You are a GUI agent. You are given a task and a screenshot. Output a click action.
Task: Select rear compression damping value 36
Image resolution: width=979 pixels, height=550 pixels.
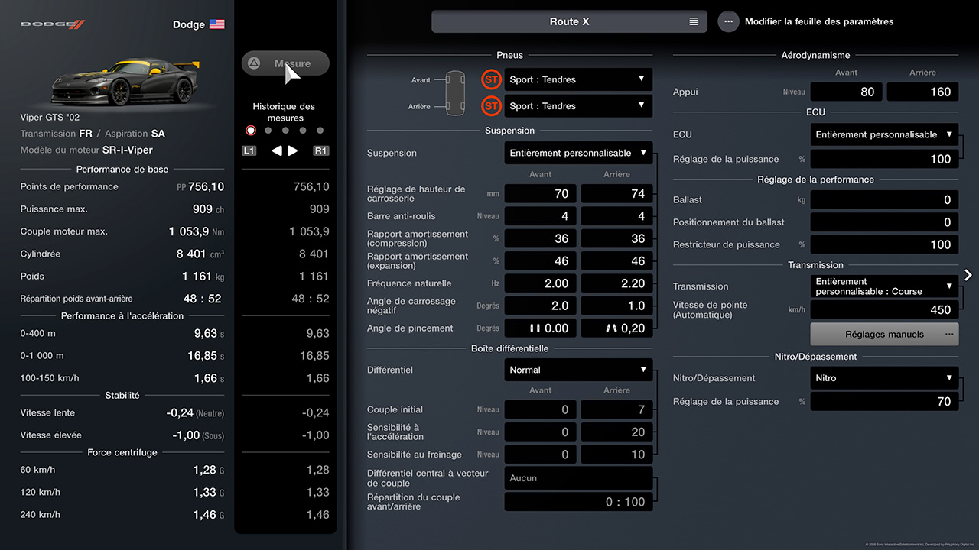(x=616, y=238)
